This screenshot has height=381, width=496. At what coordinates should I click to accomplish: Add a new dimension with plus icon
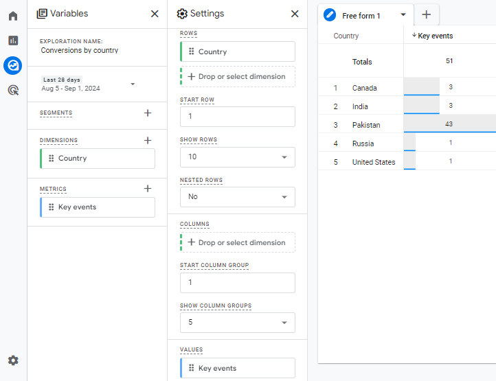pos(148,140)
